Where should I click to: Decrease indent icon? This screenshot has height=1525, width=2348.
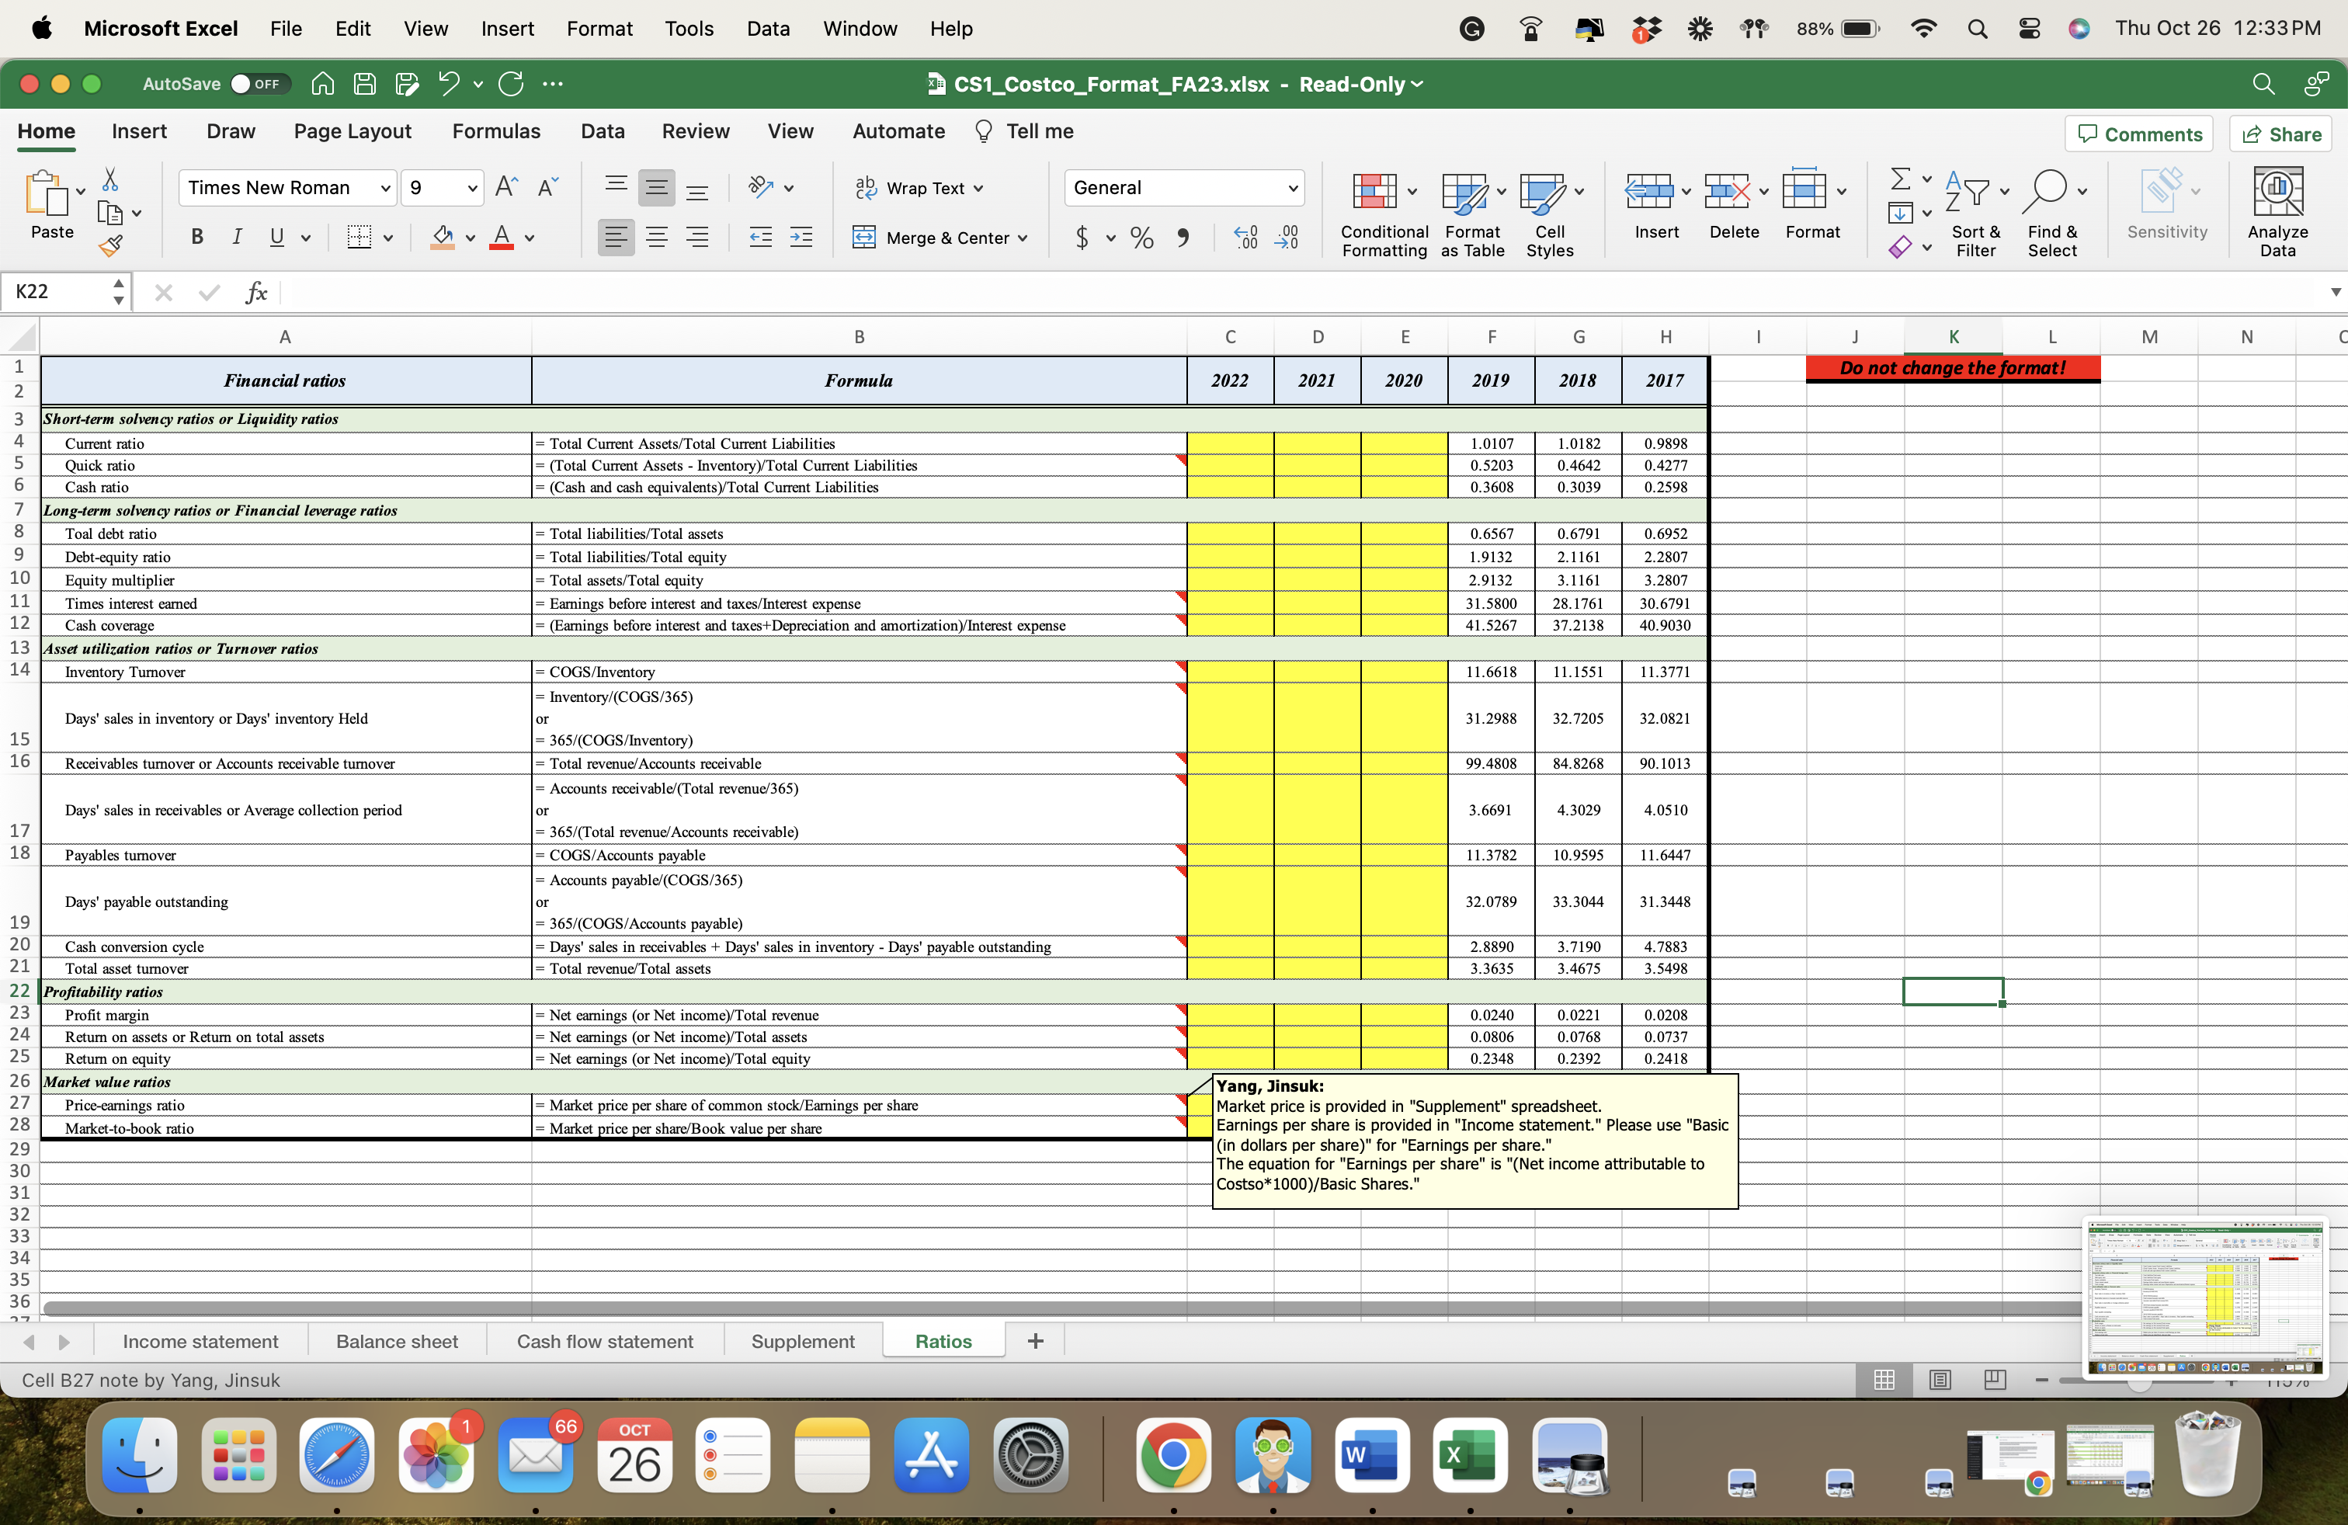[761, 238]
